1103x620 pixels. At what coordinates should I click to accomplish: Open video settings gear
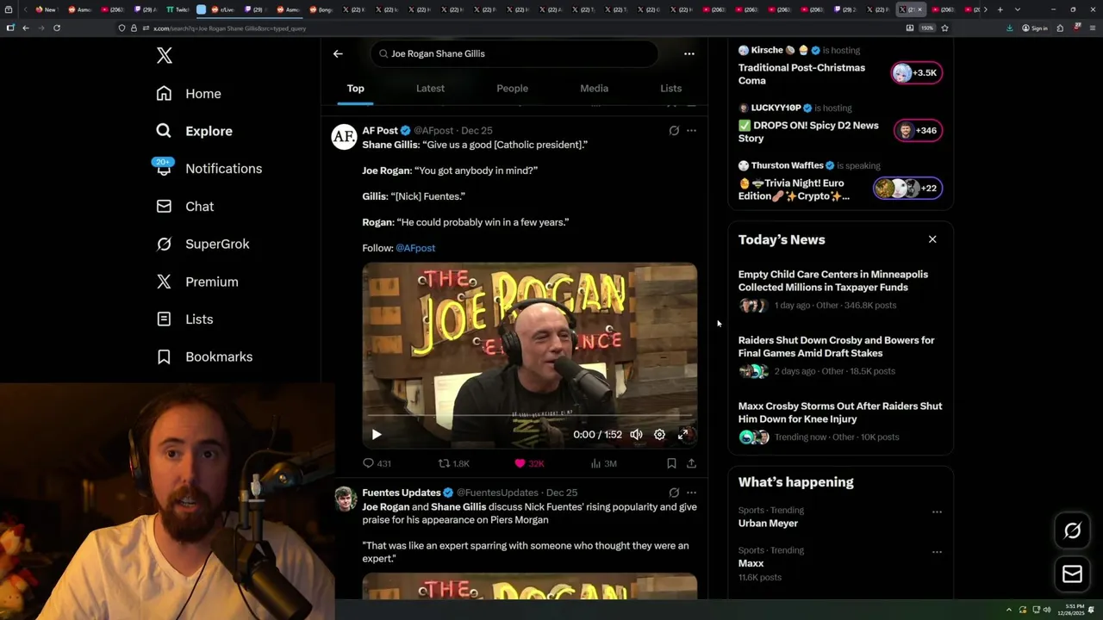pyautogui.click(x=659, y=435)
